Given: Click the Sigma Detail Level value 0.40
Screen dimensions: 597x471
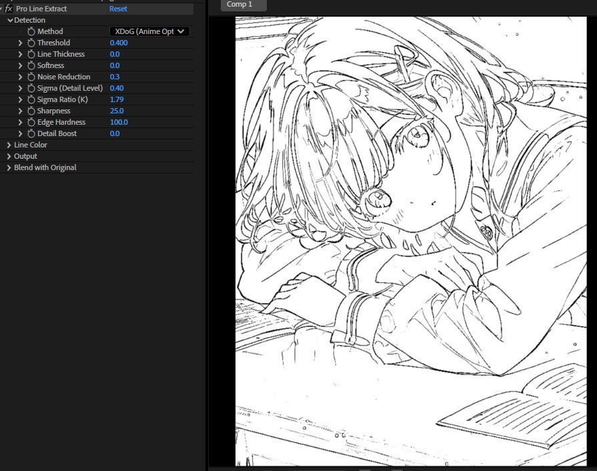Looking at the screenshot, I should [117, 88].
